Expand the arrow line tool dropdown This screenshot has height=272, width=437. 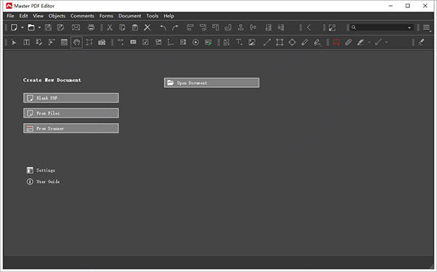[x=386, y=43]
